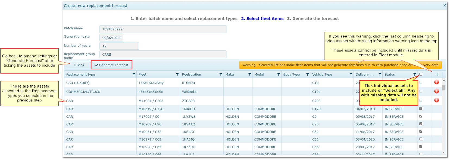The width and height of the screenshot is (450, 160).
Task: Click the red warning icon for RTSEDR row
Action: [x=436, y=82]
